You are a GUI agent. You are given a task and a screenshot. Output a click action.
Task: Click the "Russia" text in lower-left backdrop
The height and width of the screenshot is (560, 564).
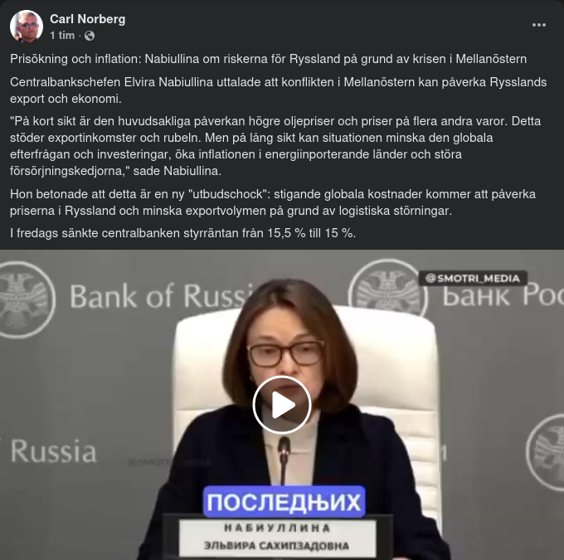point(53,451)
